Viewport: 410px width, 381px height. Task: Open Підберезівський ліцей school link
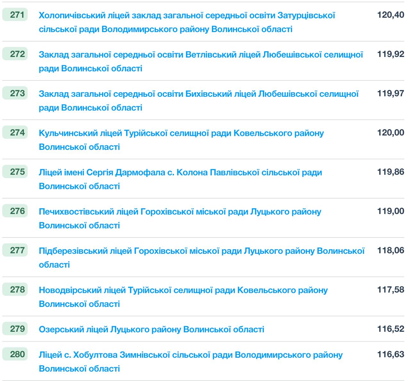[x=201, y=251]
